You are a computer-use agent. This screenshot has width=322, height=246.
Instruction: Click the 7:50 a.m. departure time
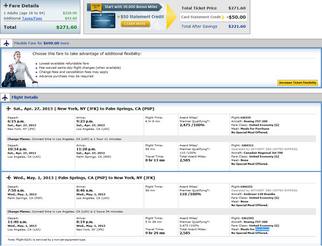pos(16,190)
